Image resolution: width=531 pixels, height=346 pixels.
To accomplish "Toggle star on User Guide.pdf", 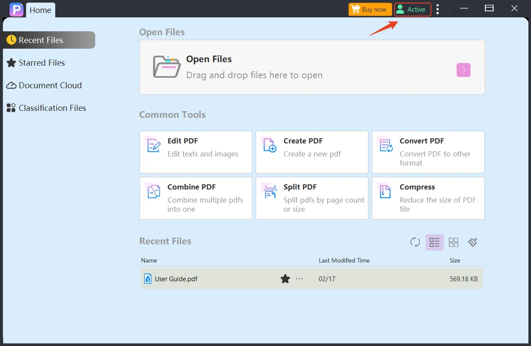I will click(285, 279).
